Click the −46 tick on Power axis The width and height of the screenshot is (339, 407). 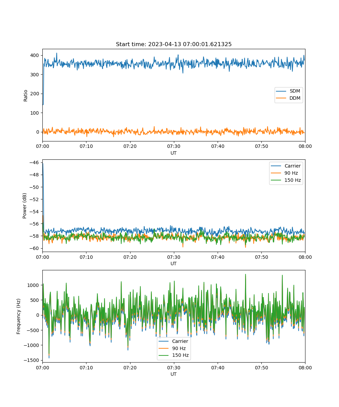[34, 162]
